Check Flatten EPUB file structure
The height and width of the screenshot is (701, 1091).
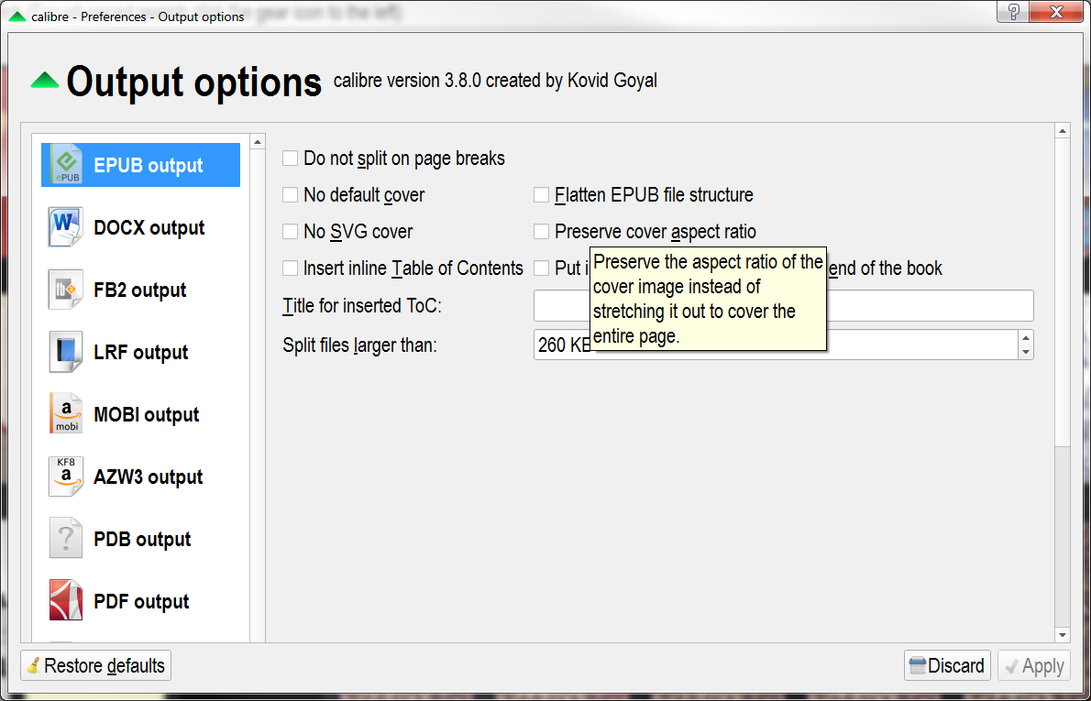(x=542, y=195)
